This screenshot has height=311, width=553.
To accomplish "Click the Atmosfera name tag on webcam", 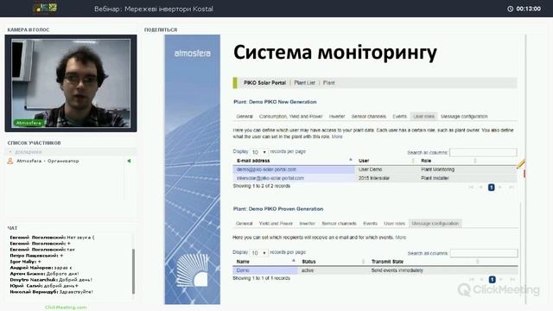I will (29, 123).
